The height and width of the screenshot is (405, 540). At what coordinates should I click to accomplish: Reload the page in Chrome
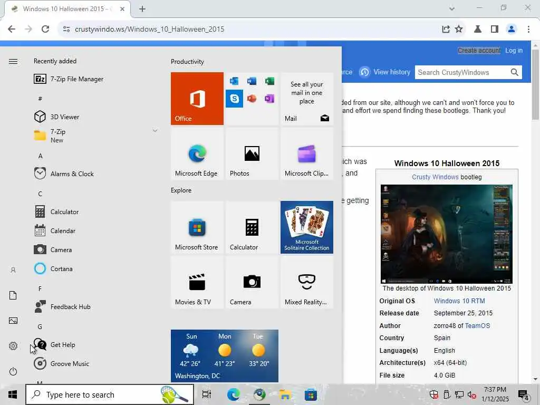[x=45, y=30]
